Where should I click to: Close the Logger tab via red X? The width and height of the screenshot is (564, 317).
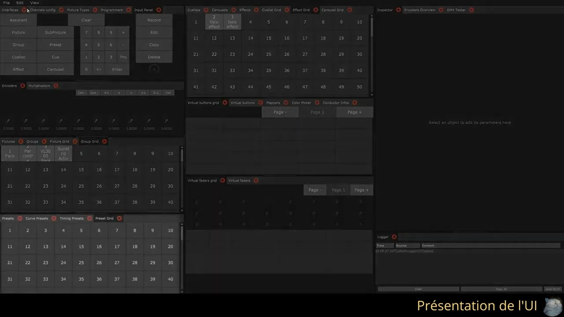point(394,237)
